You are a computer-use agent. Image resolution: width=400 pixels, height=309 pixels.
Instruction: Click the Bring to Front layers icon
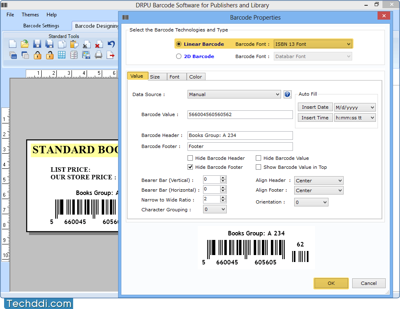pyautogui.click(x=13, y=55)
